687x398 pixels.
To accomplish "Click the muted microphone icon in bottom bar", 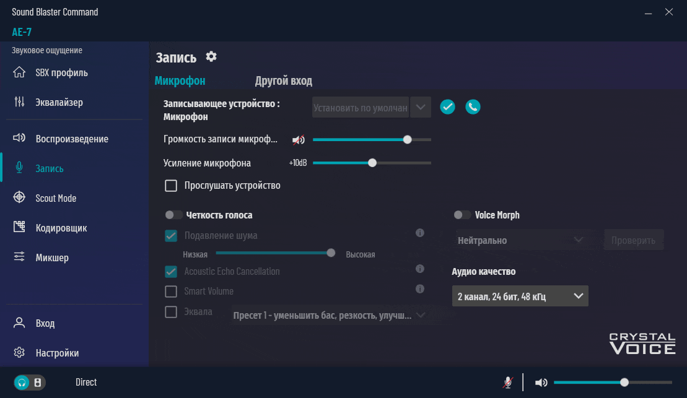I will (508, 383).
